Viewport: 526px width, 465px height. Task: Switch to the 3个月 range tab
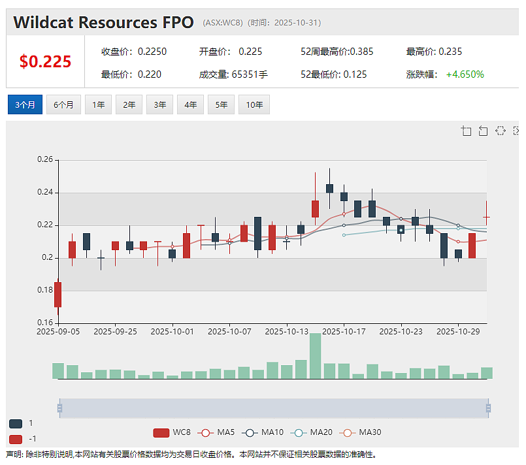tap(25, 104)
